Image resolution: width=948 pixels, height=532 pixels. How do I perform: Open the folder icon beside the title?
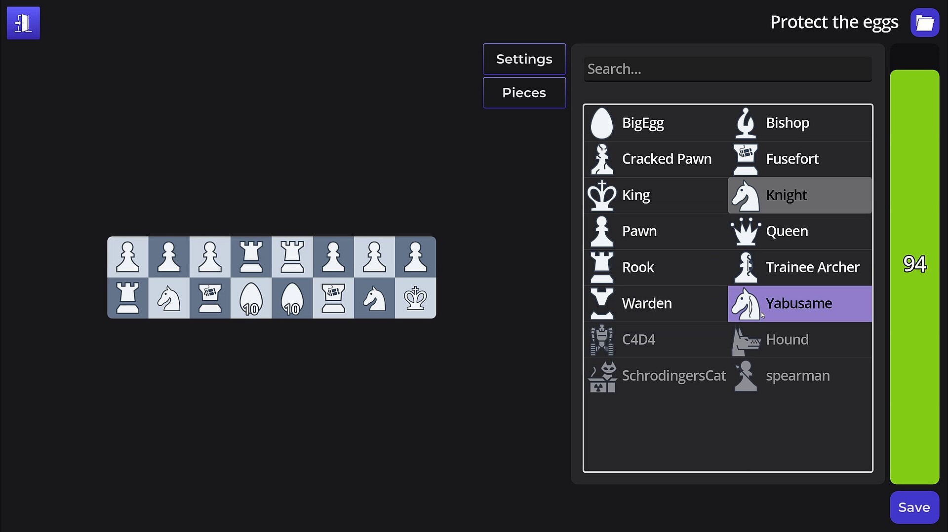pos(924,23)
